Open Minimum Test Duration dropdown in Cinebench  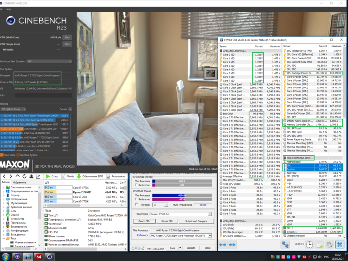pyautogui.click(x=49, y=61)
